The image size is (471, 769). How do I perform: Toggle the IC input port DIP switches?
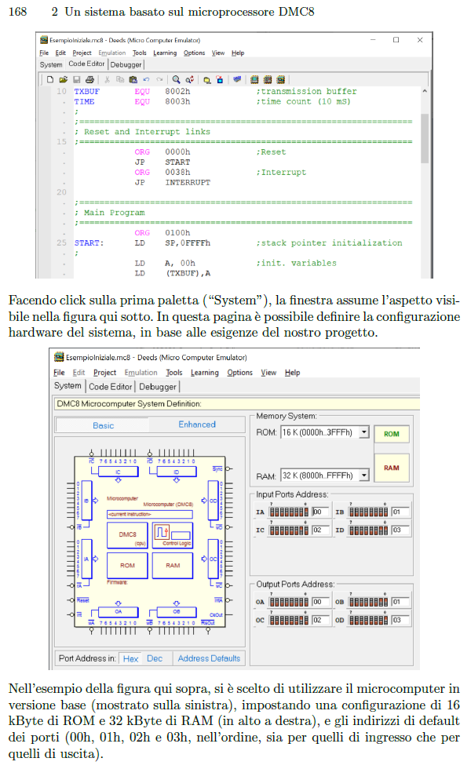point(289,530)
